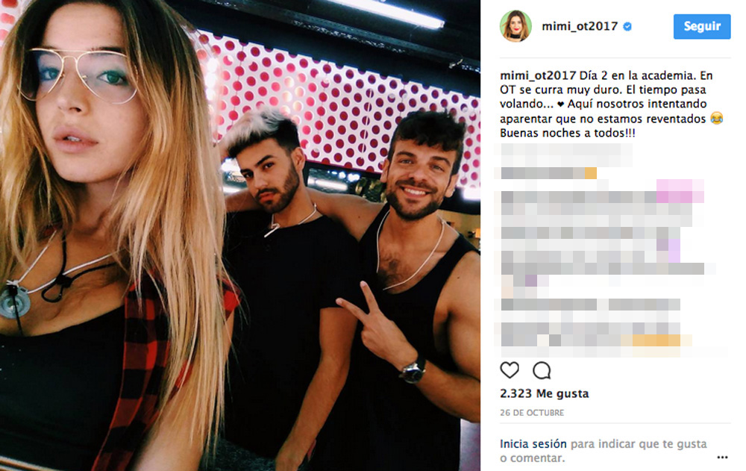Click the laughing emoji in caption
This screenshot has height=471, width=746.
coord(716,119)
